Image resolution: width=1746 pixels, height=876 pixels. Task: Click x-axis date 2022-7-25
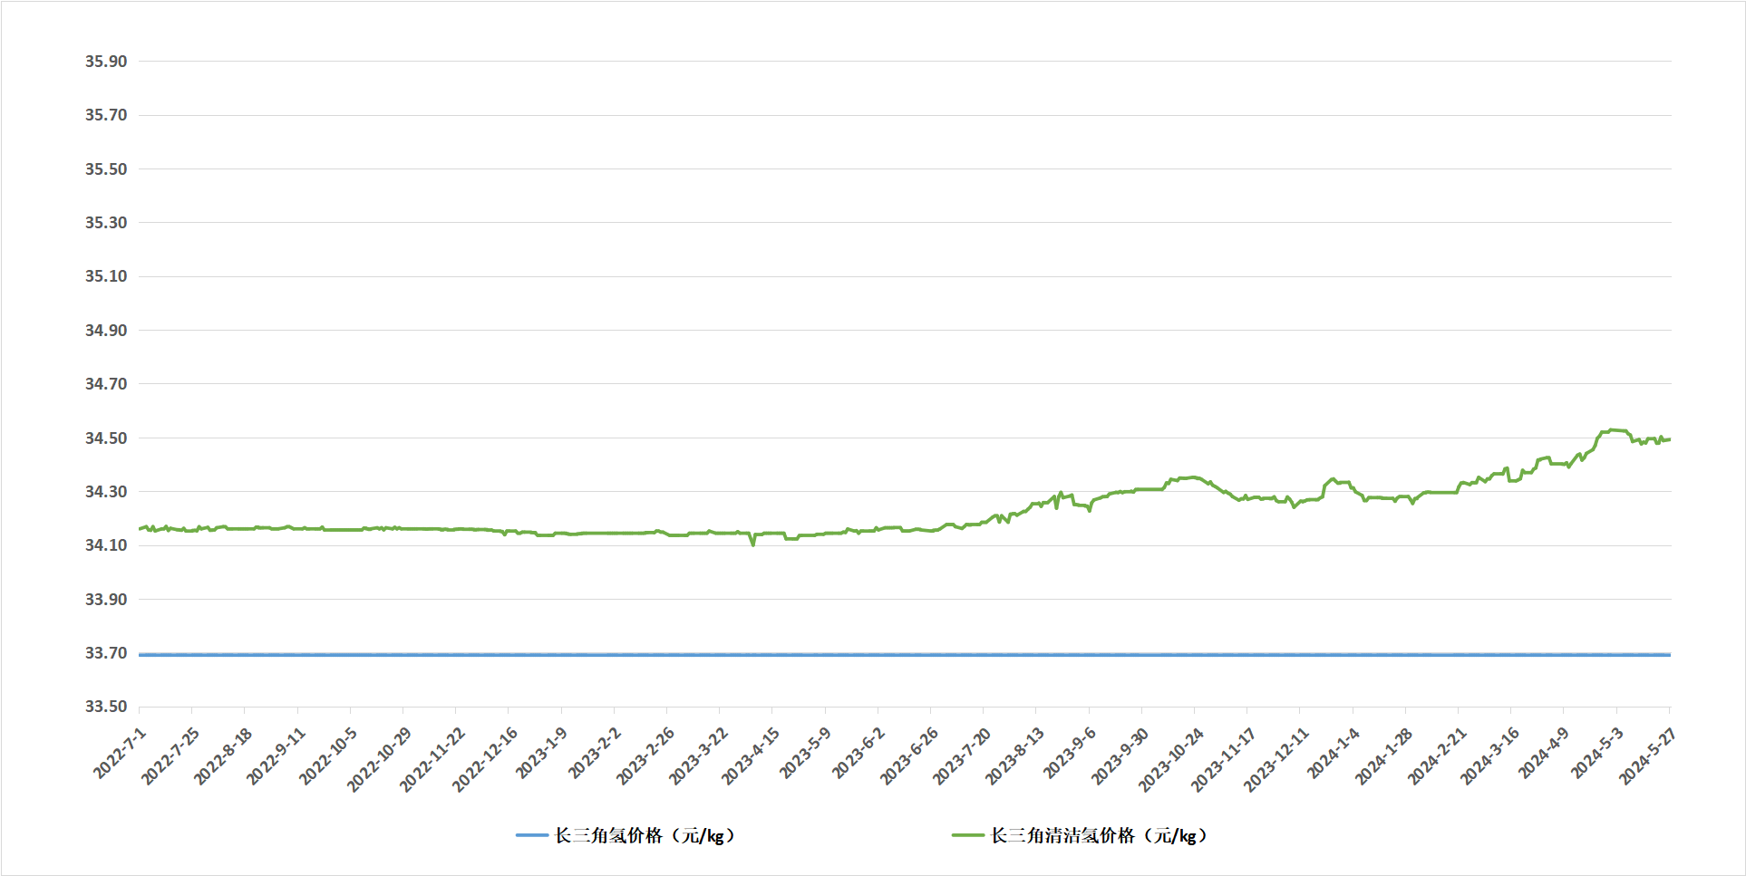(x=170, y=756)
